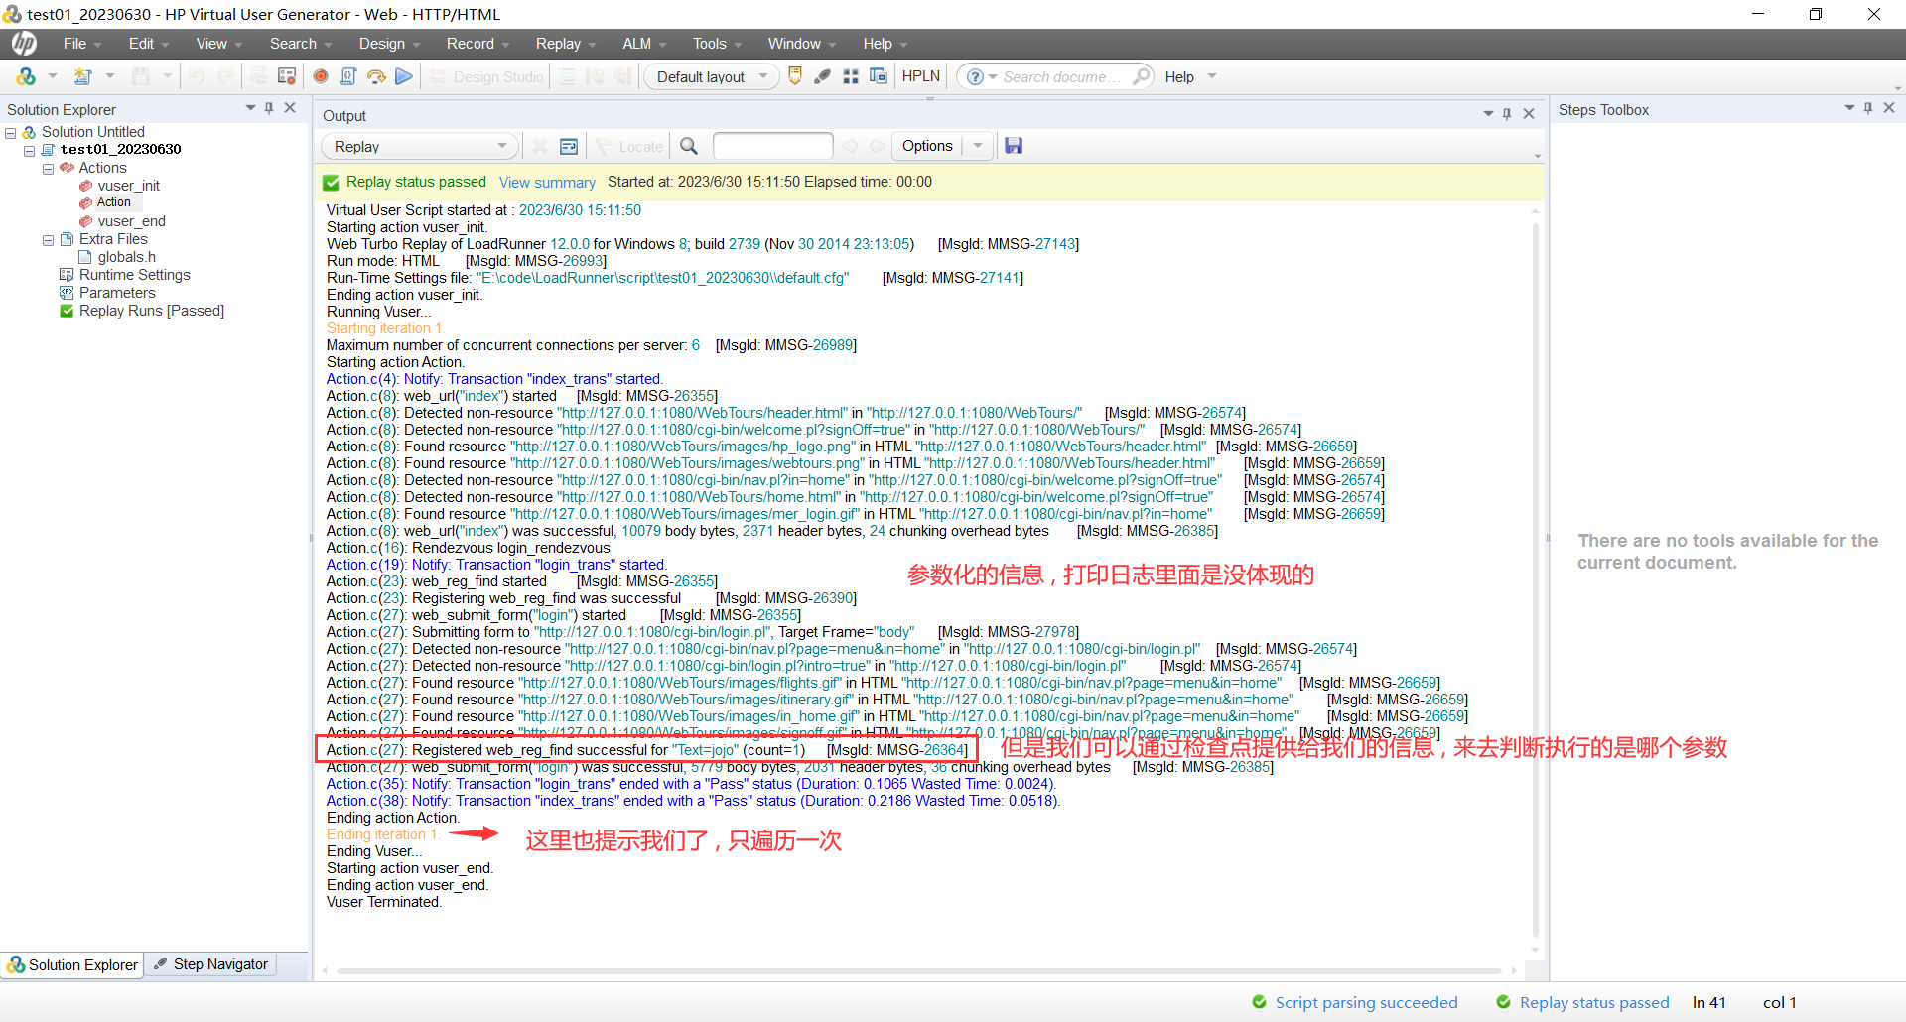This screenshot has width=1906, height=1022.
Task: Click the blue Replay play button
Action: (404, 76)
